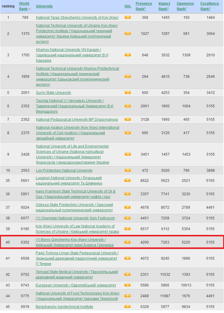The height and width of the screenshot is (313, 224).
Task: Select the ranking column header text
Action: [x=8, y=6]
